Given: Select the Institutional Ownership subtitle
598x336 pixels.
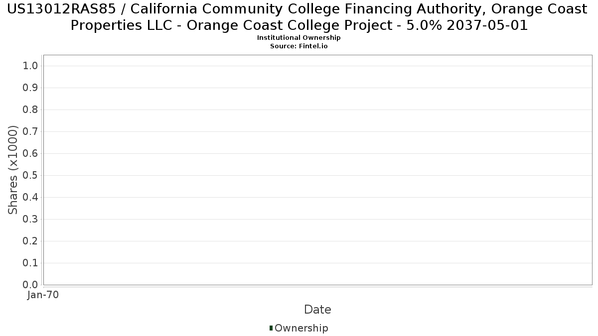Looking at the screenshot, I should (299, 38).
